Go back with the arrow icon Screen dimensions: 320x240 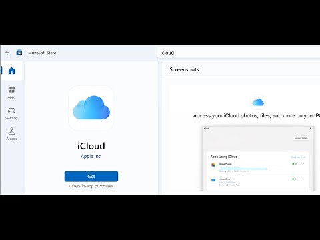[7, 53]
